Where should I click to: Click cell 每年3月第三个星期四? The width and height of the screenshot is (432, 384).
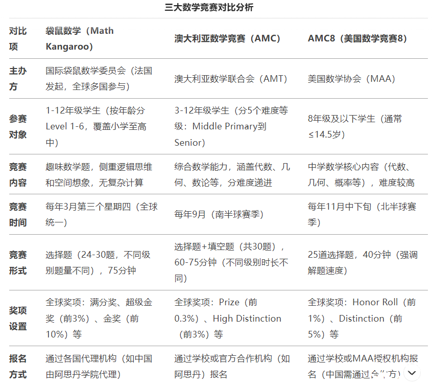point(102,215)
